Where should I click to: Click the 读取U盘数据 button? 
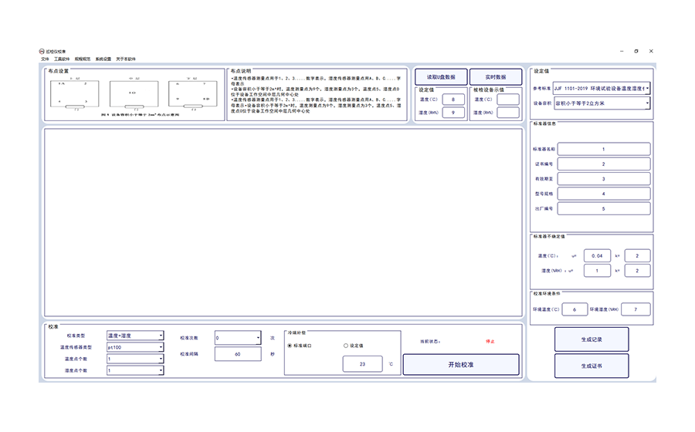(x=440, y=77)
